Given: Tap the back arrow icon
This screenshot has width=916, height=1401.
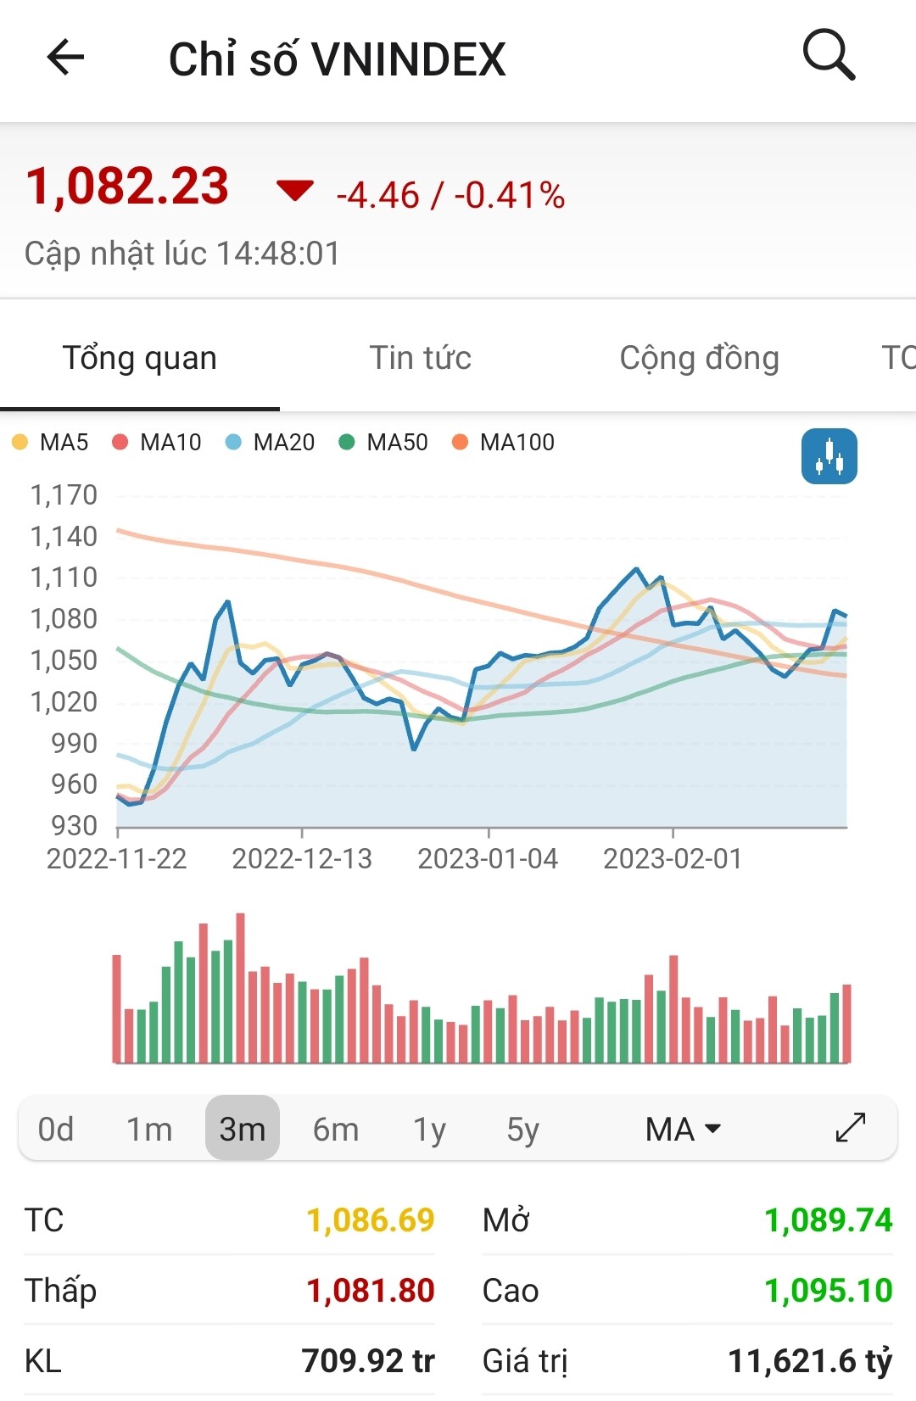Looking at the screenshot, I should click(65, 59).
